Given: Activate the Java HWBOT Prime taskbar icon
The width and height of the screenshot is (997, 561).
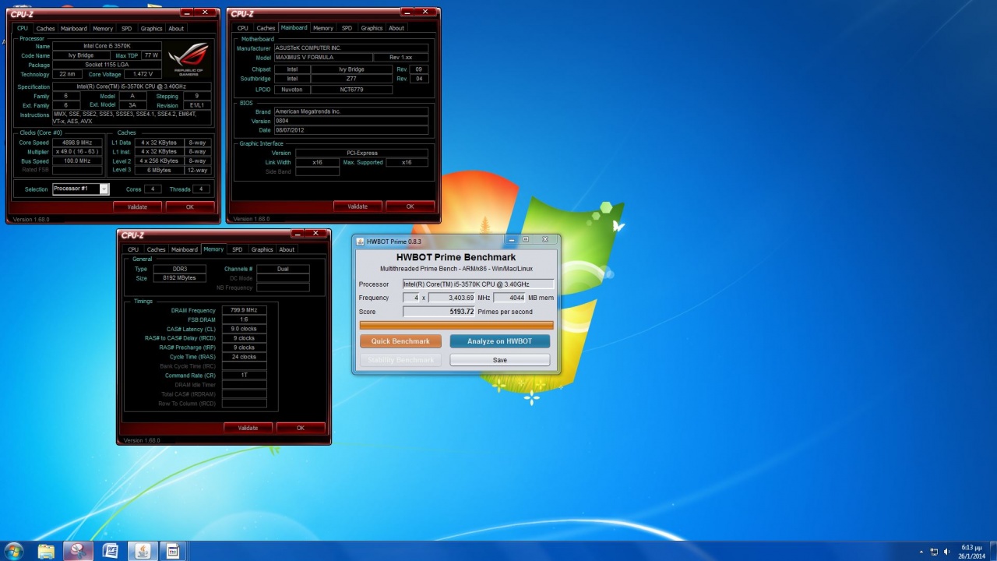Looking at the screenshot, I should pos(142,552).
